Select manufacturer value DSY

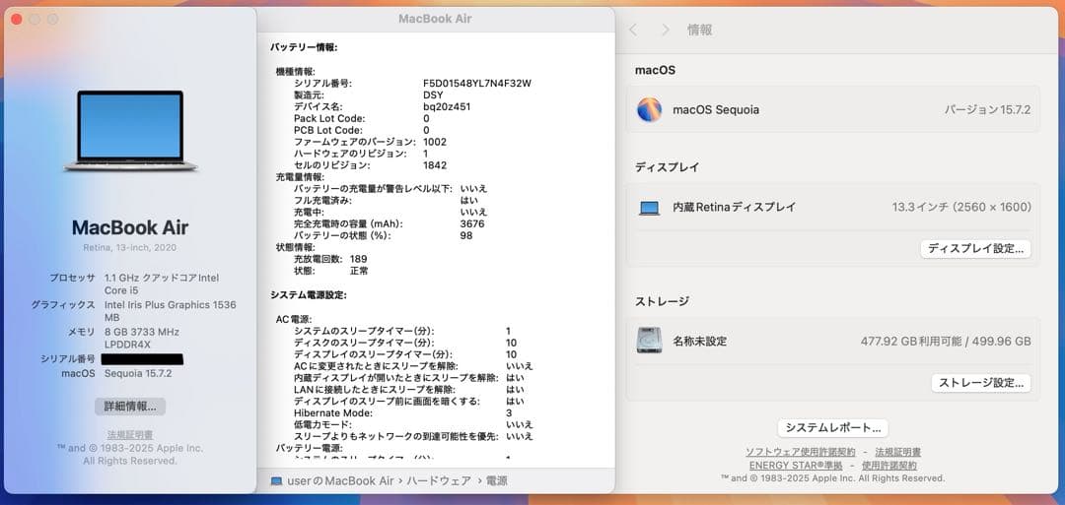(433, 95)
